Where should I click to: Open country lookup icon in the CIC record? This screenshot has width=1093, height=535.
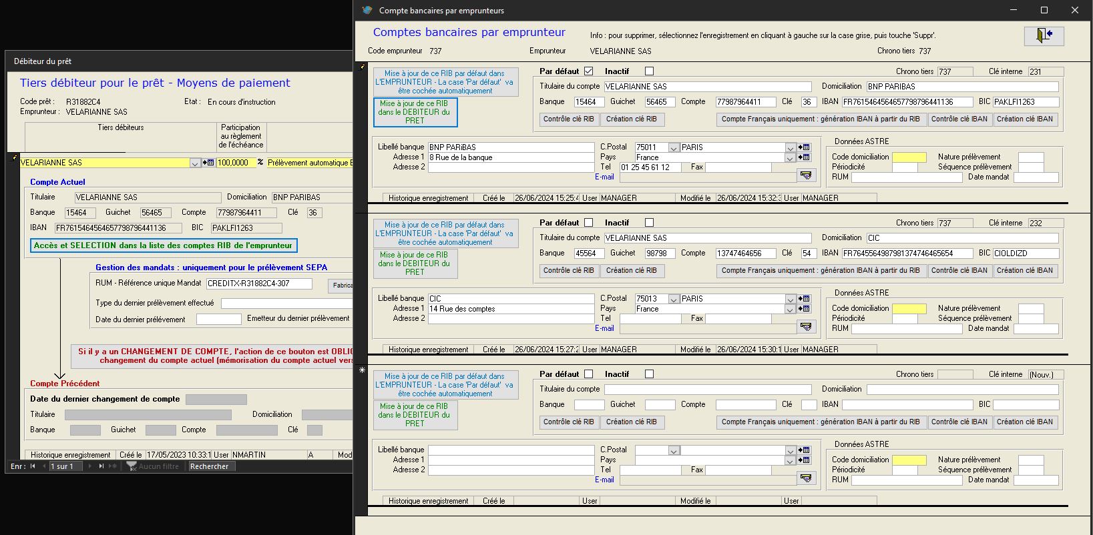click(x=804, y=309)
